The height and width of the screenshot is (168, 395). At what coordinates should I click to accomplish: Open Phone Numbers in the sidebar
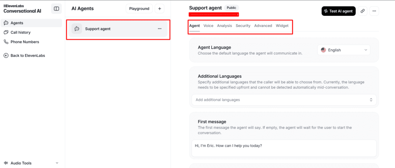coord(25,42)
